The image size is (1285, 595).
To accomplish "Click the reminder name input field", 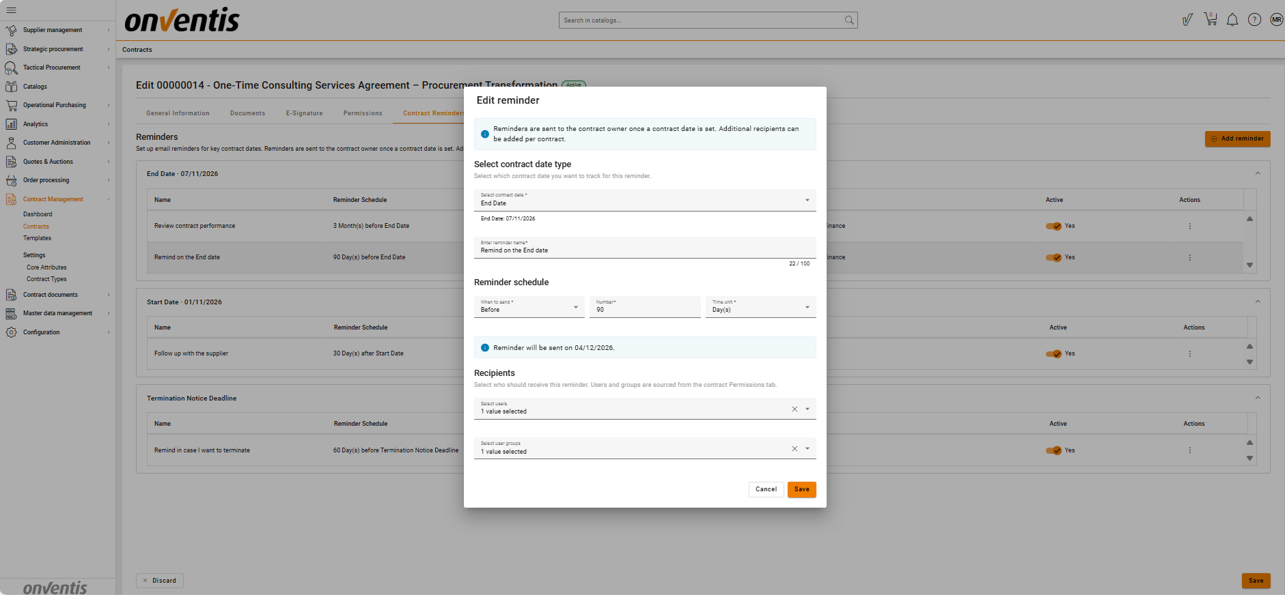I will (x=644, y=250).
